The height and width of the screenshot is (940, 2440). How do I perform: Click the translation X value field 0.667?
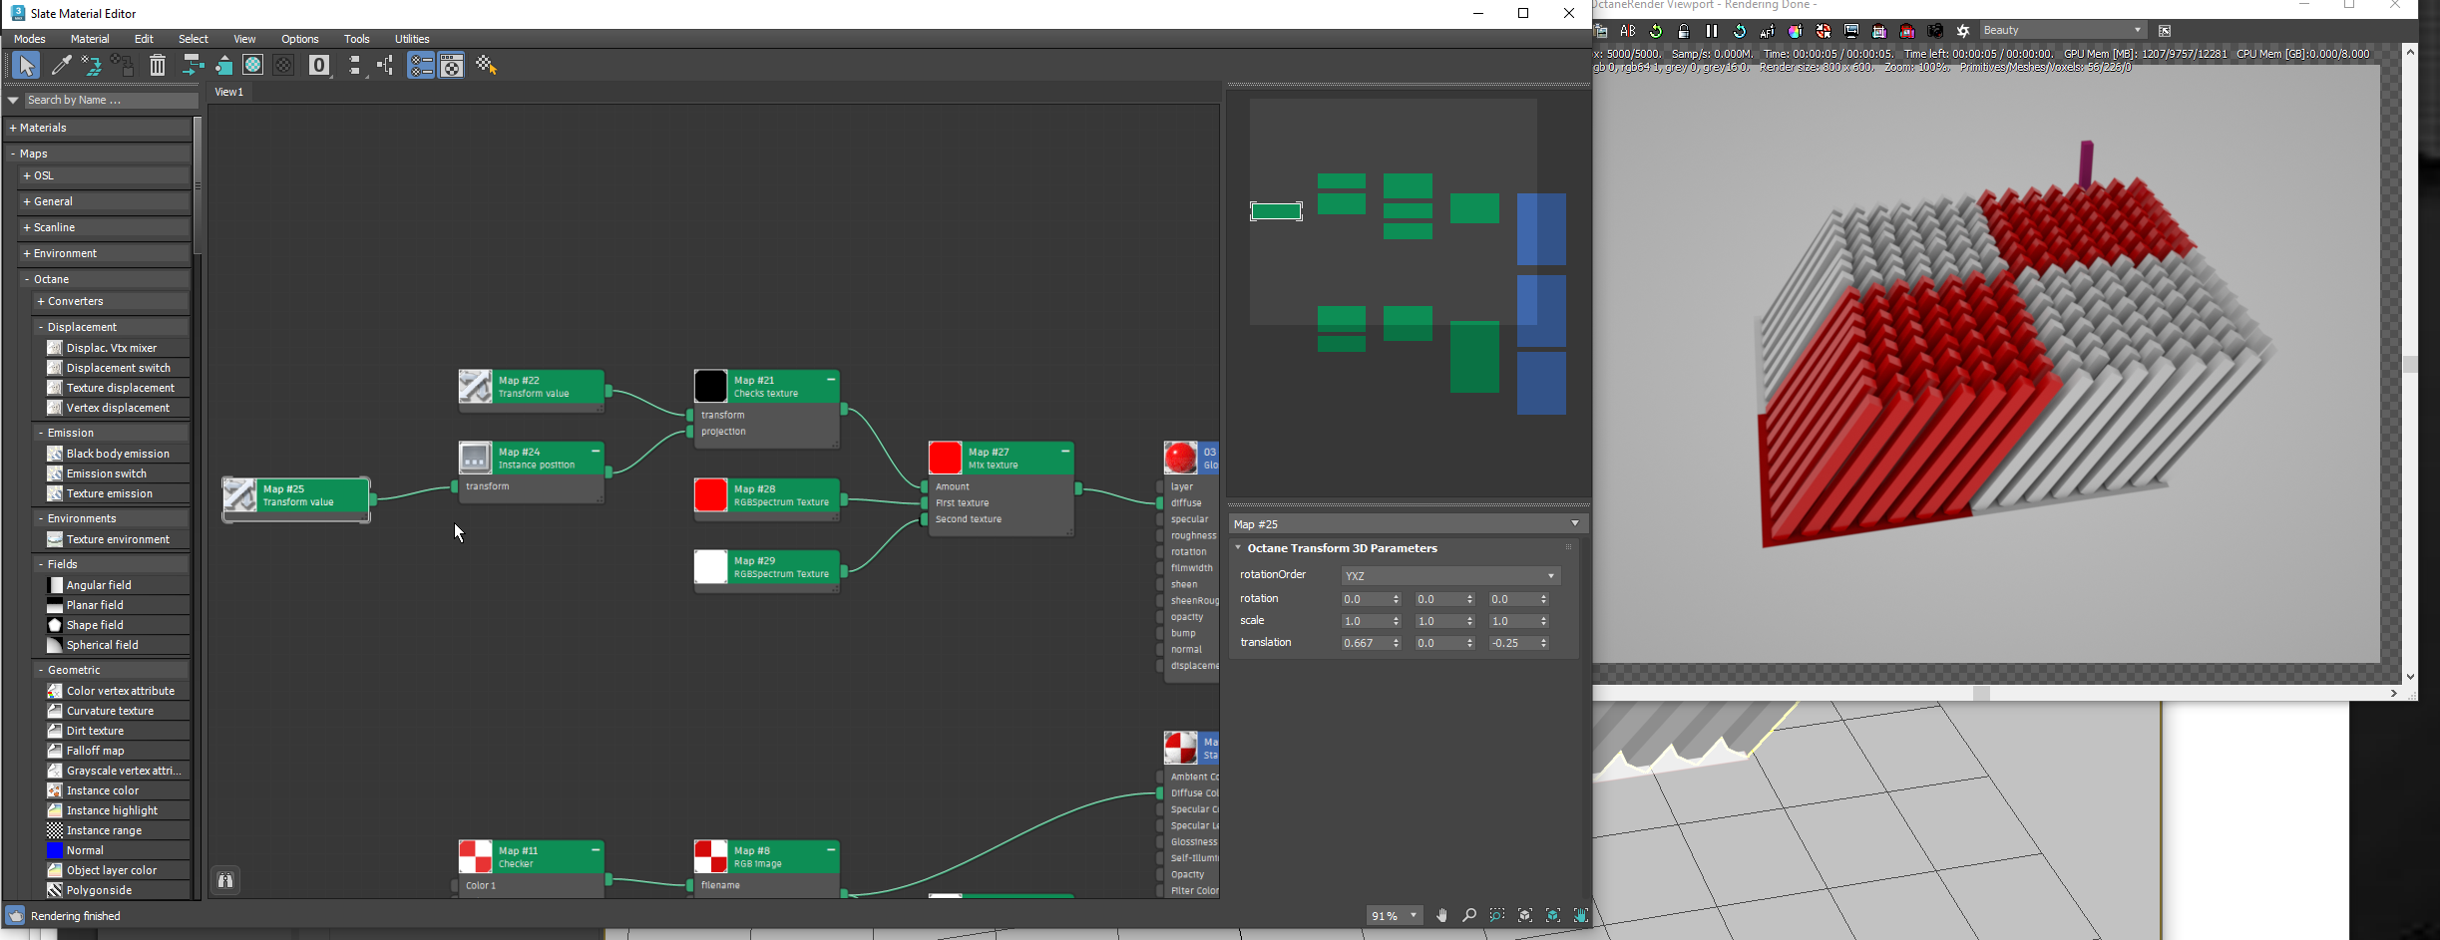click(1366, 643)
